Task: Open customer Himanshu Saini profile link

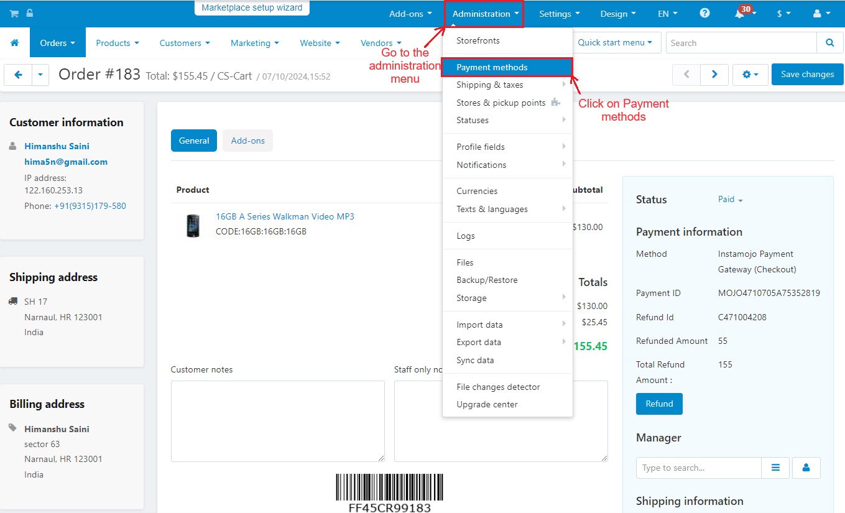Action: click(x=57, y=146)
